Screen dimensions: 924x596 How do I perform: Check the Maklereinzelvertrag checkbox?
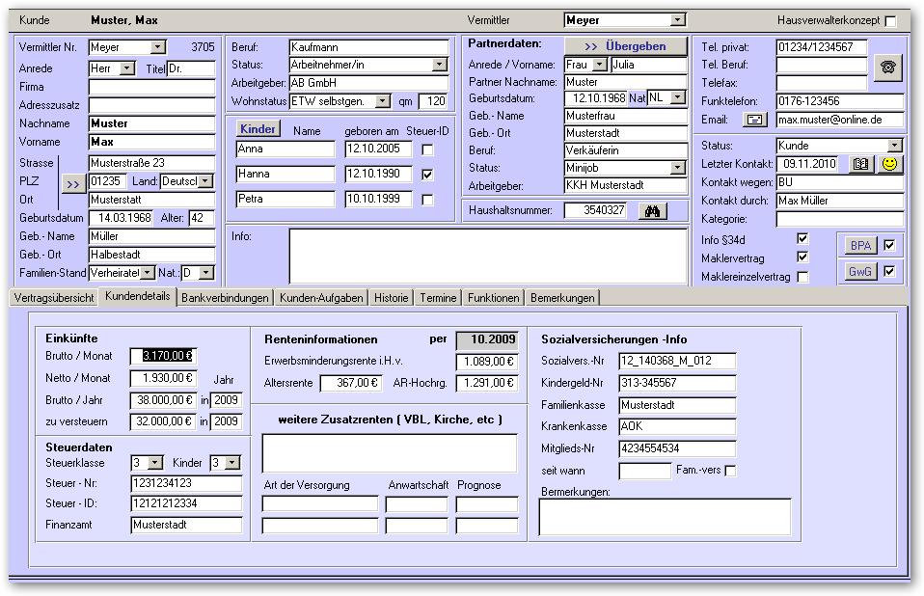[802, 277]
